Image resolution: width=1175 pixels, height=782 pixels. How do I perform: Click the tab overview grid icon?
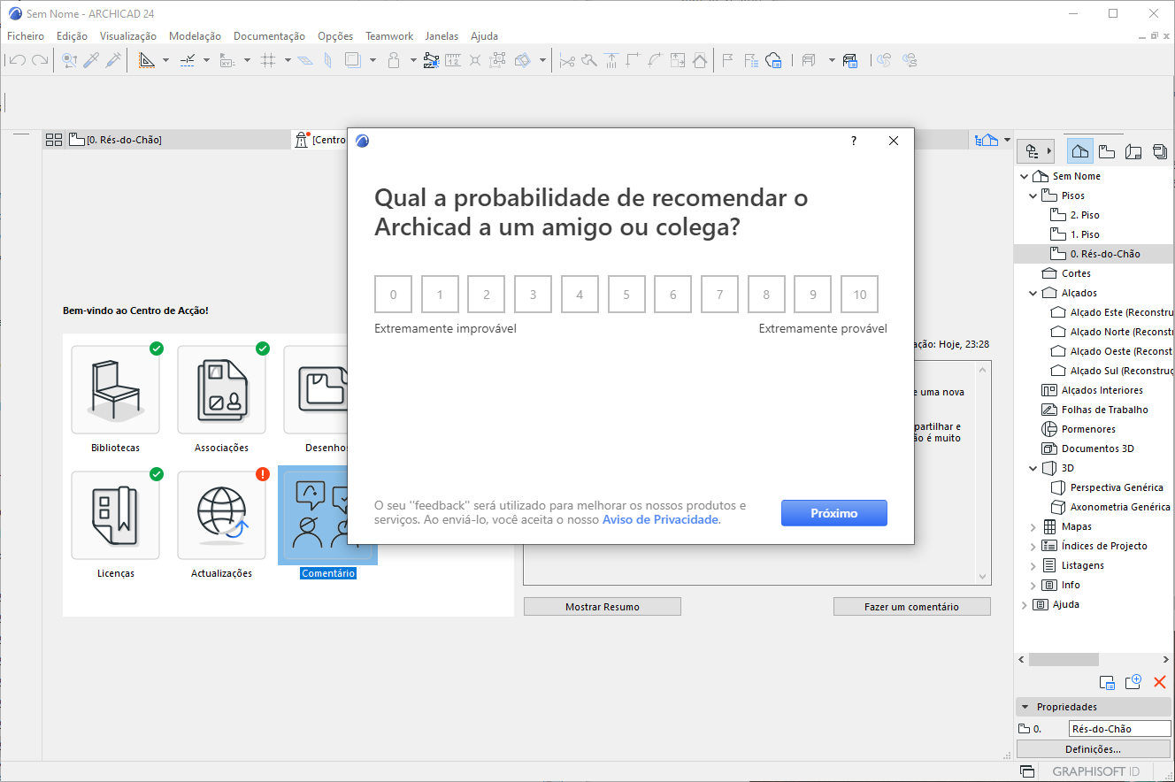[x=54, y=140]
